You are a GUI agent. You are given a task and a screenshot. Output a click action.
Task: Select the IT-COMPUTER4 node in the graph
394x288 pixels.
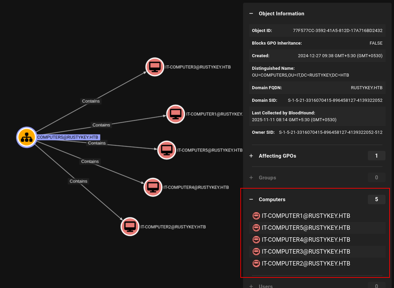pyautogui.click(x=153, y=187)
